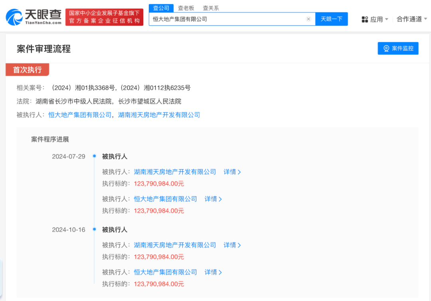Open 湖南湘天房地产开发有限公司 link in 被执行人 header
The image size is (431, 301).
point(159,115)
